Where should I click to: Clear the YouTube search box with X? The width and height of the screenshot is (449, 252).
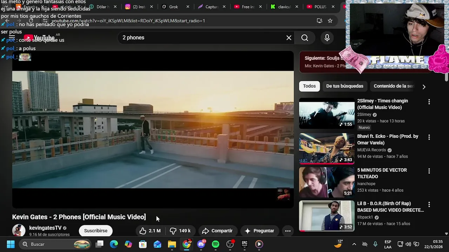tap(289, 38)
